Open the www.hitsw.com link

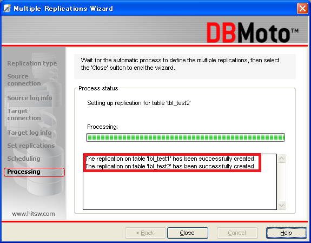pos(34,214)
